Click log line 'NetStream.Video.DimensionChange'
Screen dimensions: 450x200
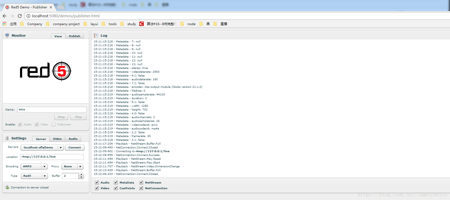(x=137, y=166)
